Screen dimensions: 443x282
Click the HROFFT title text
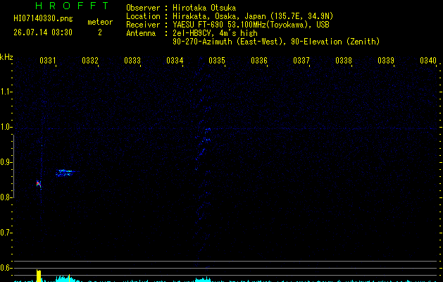point(72,6)
